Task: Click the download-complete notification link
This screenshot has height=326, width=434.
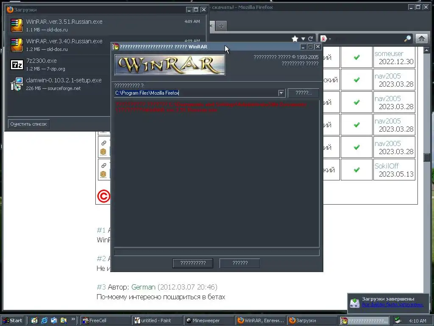Action: [x=392, y=305]
